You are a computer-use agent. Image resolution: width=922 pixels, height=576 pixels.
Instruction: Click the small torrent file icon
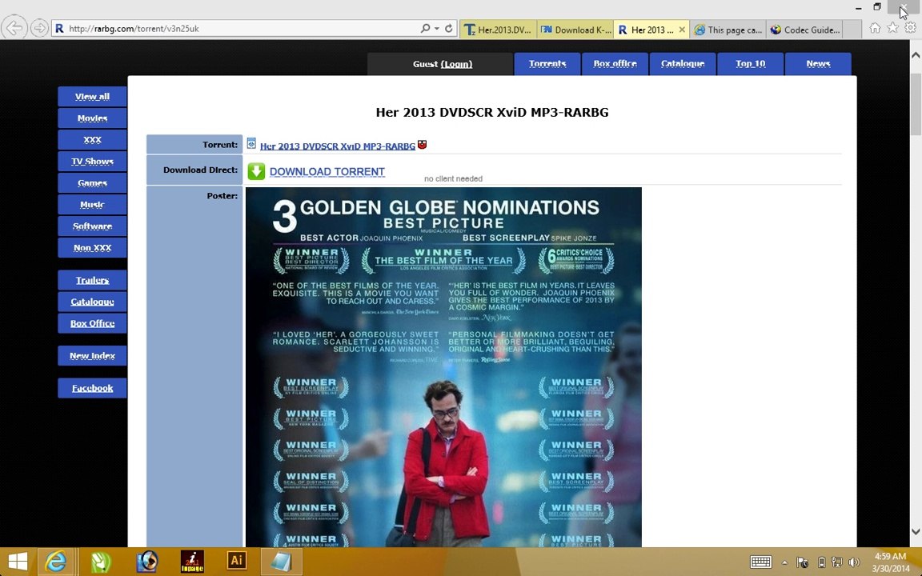click(x=251, y=143)
